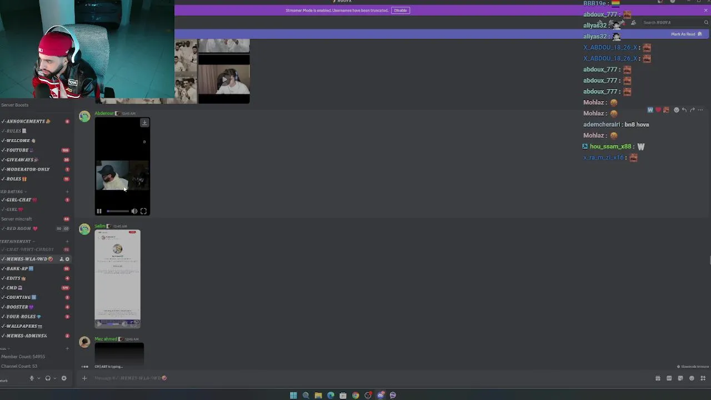Viewport: 711px width, 400px height.
Task: Open the sticker picker
Action: [680, 378]
